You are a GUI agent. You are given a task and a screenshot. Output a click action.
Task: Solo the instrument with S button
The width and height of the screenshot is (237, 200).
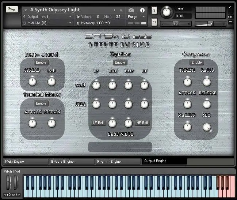[154, 11]
